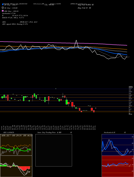Click the 'CL: 99.95' closing price label
Image resolution: width=134 pixels, height=177 pixels.
[x=49, y=5]
